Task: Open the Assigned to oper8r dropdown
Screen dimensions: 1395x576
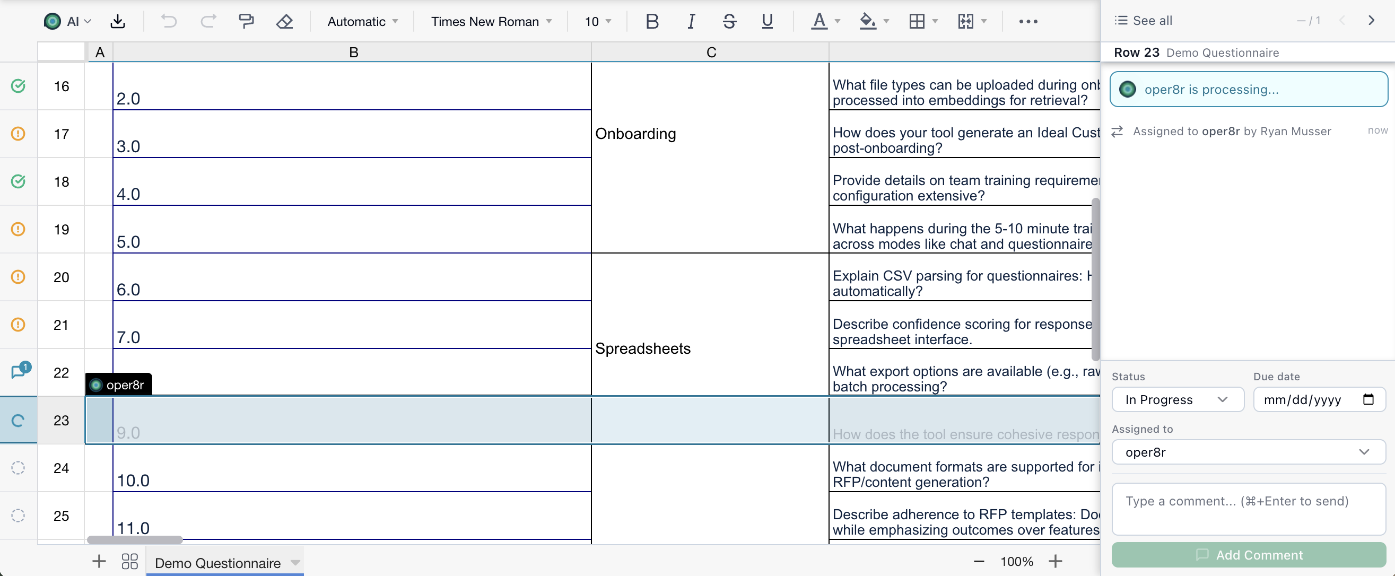Action: coord(1248,452)
